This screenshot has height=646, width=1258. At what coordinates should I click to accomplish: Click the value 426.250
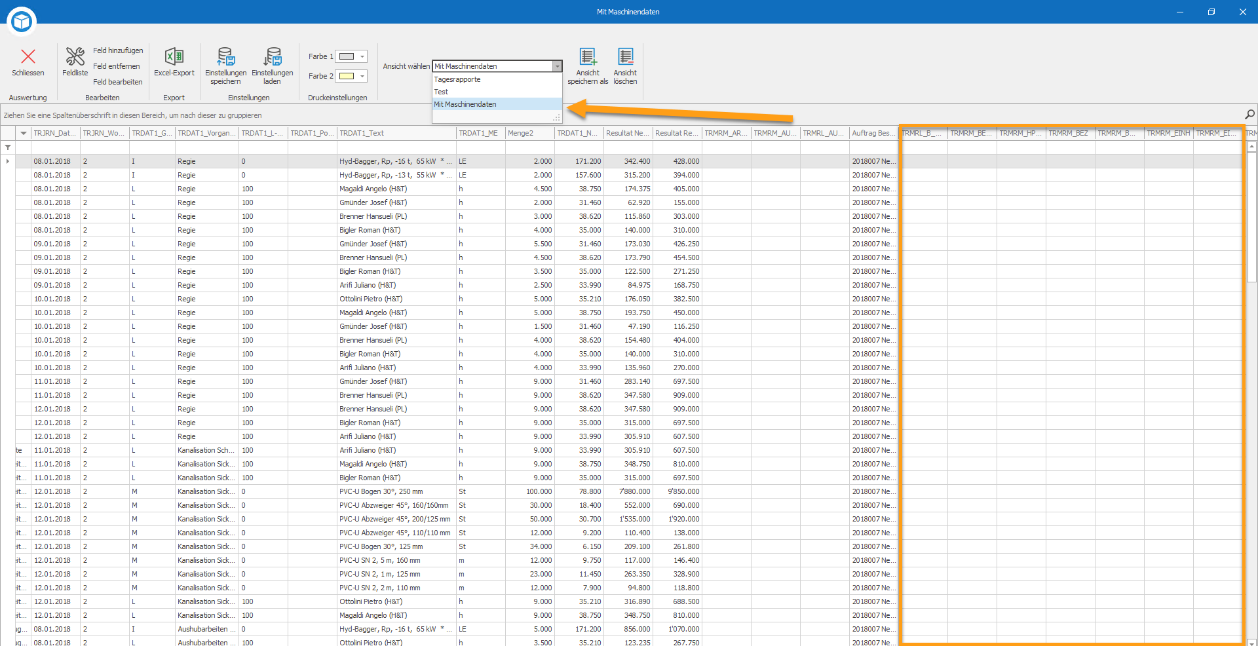(687, 244)
